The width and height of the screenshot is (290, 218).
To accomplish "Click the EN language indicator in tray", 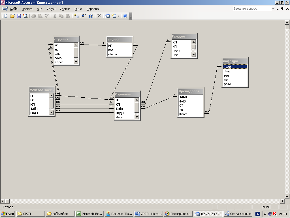I will [x=257, y=214].
